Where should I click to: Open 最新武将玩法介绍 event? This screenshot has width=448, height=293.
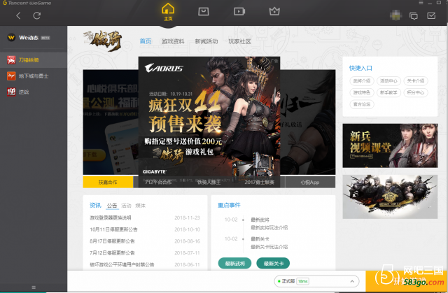click(x=269, y=227)
